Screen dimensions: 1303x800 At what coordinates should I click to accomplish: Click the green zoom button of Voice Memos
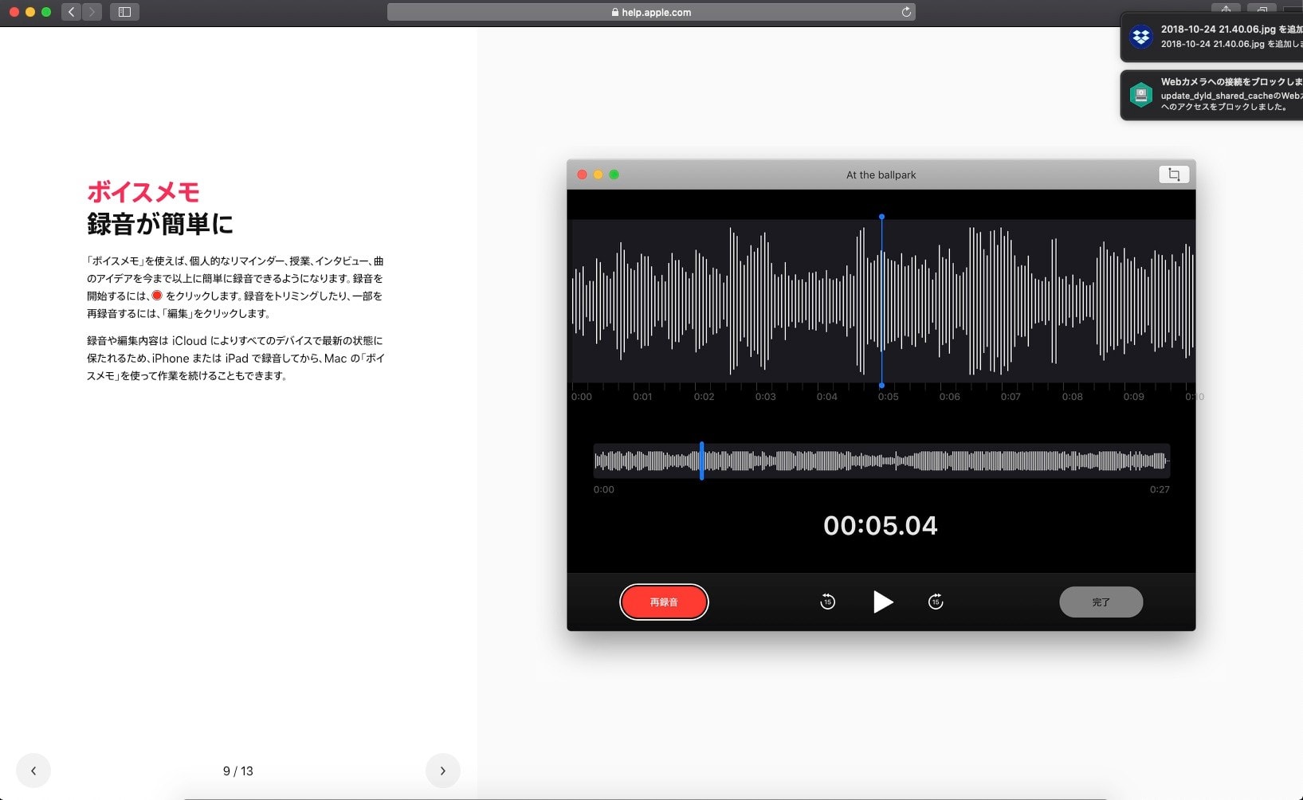click(614, 175)
